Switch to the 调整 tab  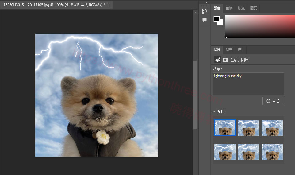[229, 49]
